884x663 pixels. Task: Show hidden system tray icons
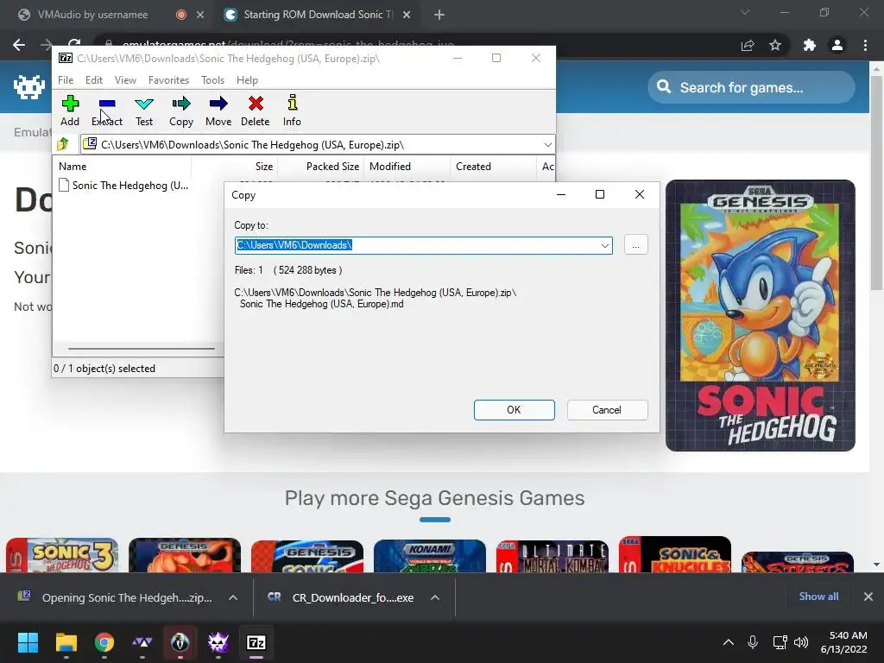click(729, 642)
